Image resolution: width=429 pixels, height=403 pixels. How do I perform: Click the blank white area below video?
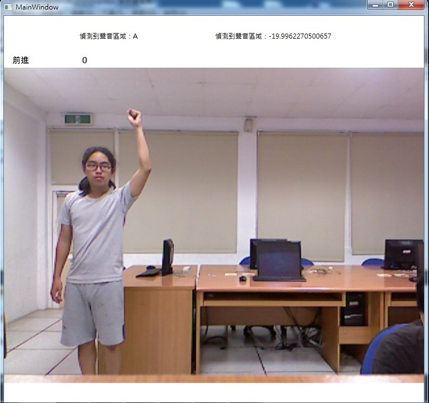click(x=214, y=392)
